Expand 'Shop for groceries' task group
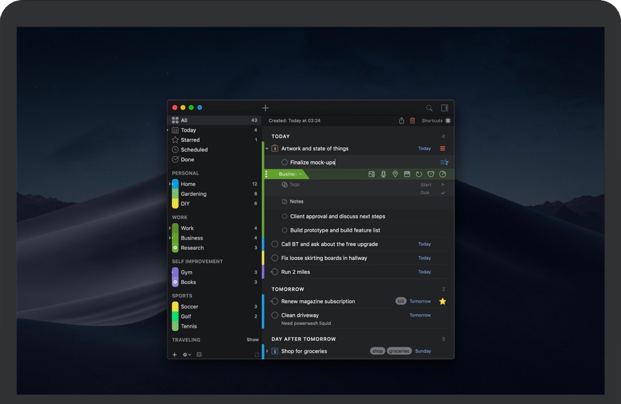Screen dimensions: 621x404 [x=267, y=351]
